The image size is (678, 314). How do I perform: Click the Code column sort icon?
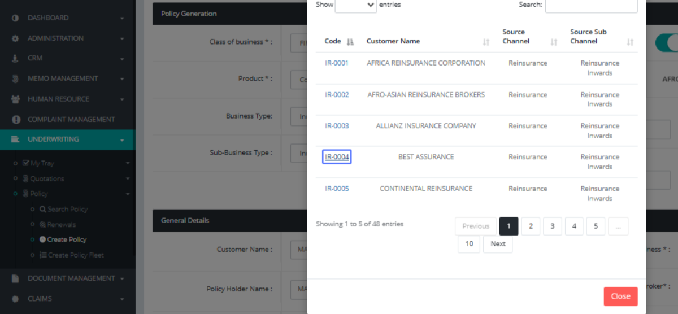pos(350,42)
